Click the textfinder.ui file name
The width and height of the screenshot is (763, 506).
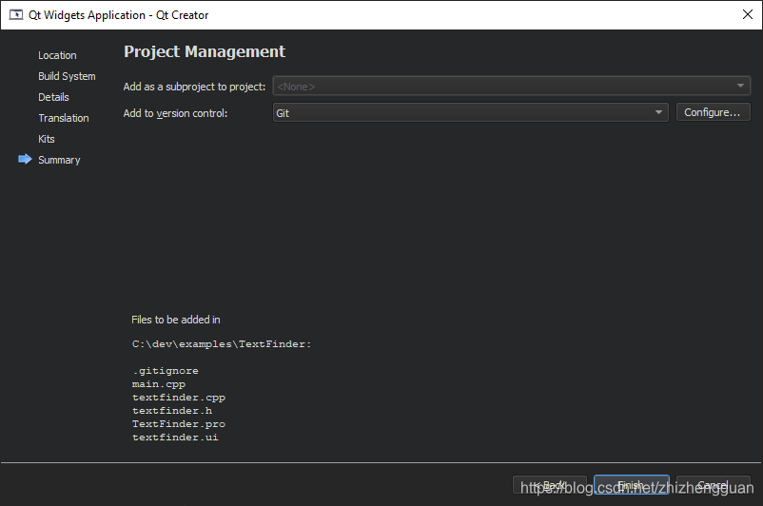click(175, 437)
